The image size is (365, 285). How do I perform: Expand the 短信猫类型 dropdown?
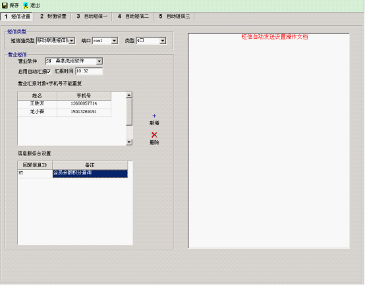[x=72, y=41]
